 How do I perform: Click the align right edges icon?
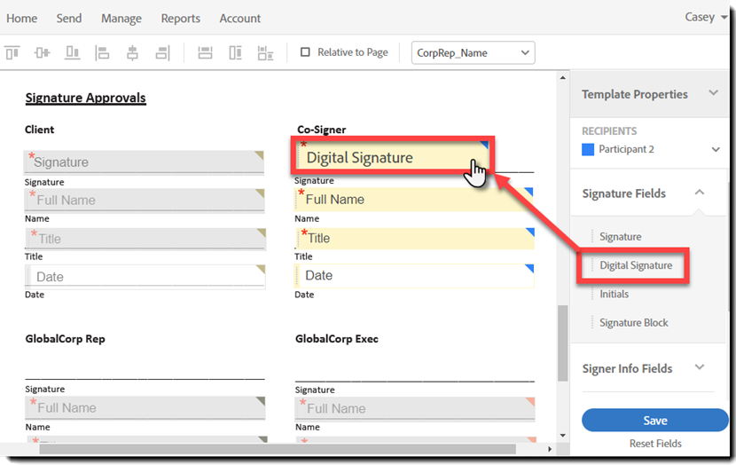pos(161,53)
